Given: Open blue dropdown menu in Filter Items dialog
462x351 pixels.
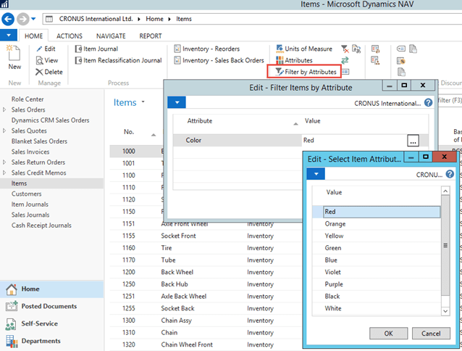Looking at the screenshot, I should (x=177, y=102).
